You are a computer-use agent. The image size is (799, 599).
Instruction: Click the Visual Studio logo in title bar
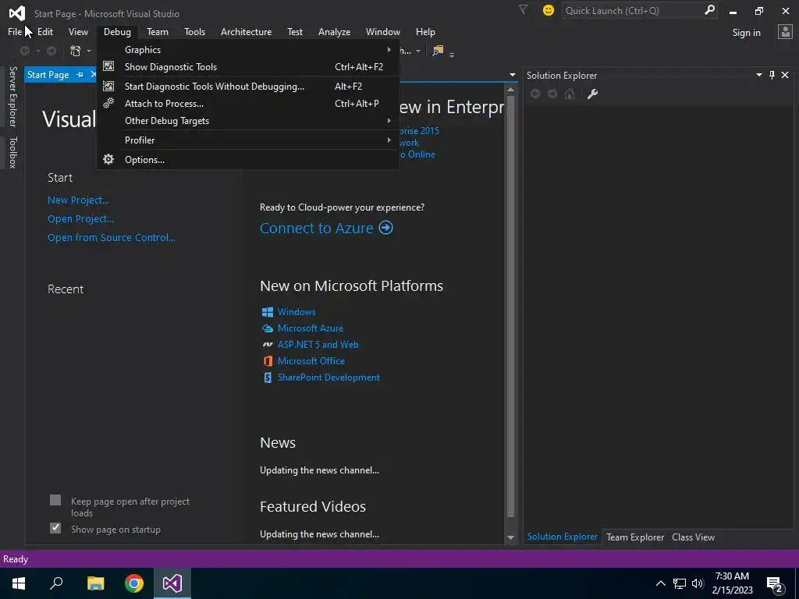(17, 13)
